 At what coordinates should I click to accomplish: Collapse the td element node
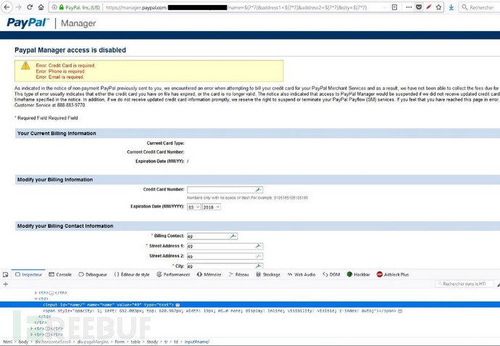[36, 299]
